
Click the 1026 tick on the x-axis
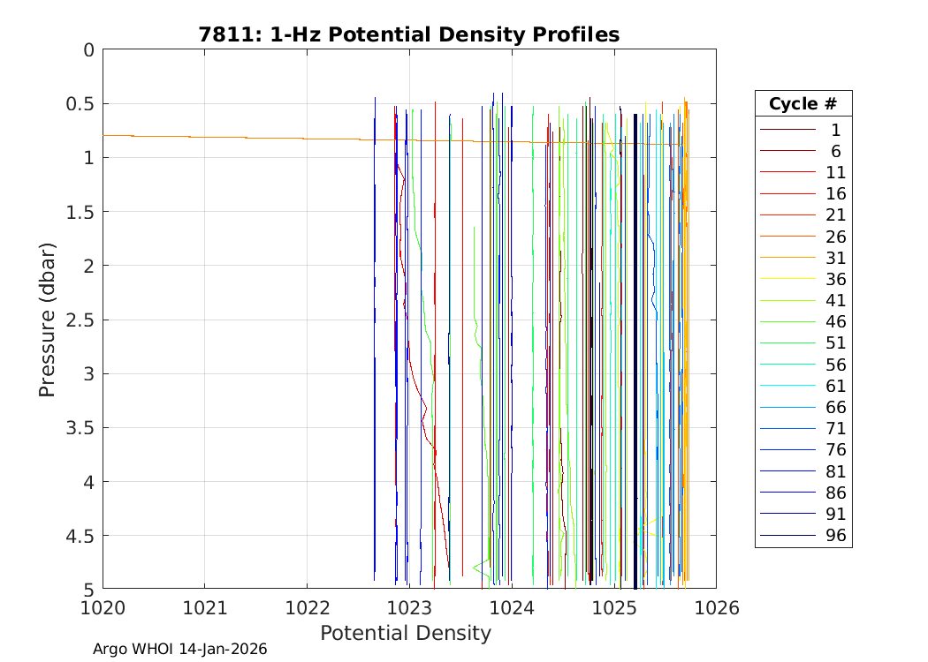click(716, 607)
